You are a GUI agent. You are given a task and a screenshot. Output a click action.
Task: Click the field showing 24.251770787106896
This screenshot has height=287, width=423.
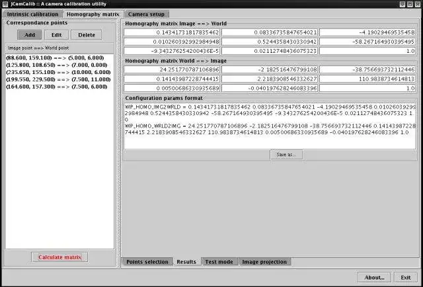[172, 69]
